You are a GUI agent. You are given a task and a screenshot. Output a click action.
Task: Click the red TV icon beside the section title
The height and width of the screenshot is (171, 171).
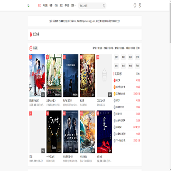(x=31, y=48)
